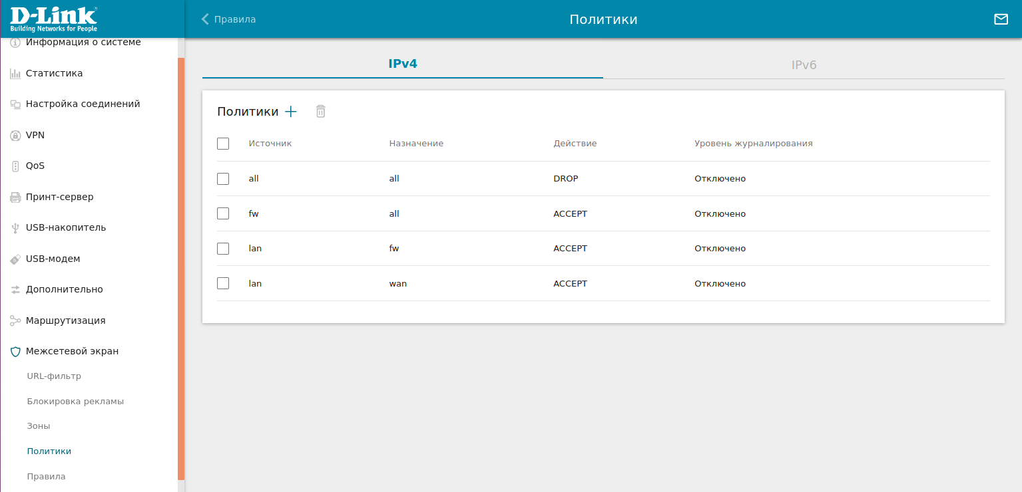Toggle the select-all checkbox in header
The image size is (1022, 492).
coord(223,144)
